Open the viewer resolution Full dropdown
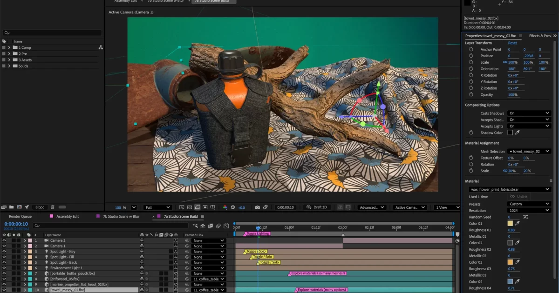This screenshot has height=293, width=559. click(x=158, y=207)
